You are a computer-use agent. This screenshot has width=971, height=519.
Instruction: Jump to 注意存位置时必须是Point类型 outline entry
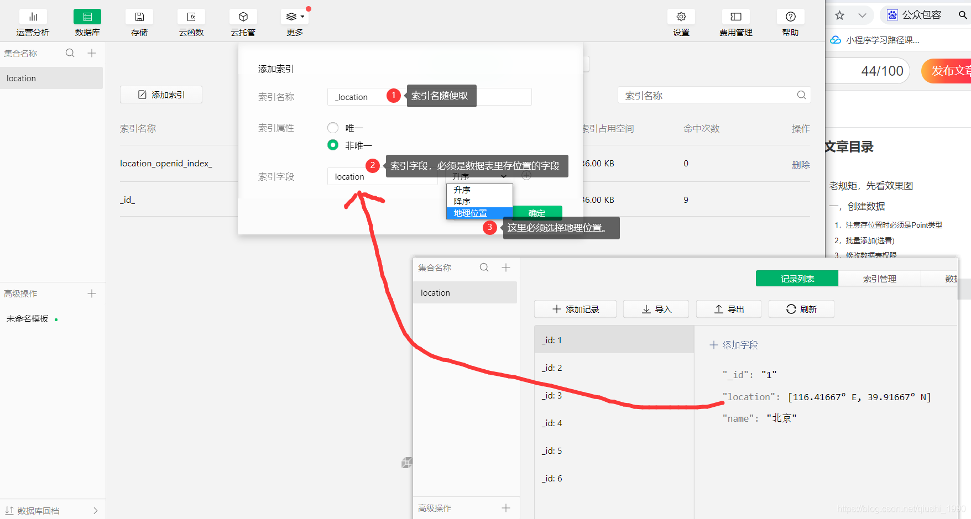pos(888,225)
